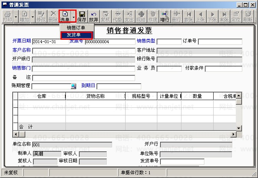Click the 仓库 column header
The width and height of the screenshot is (258, 178).
(42, 96)
